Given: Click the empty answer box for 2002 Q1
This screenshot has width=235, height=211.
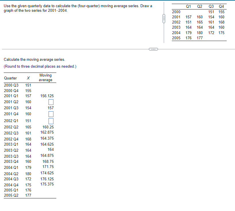Looking at the screenshot, I should 51,121.
